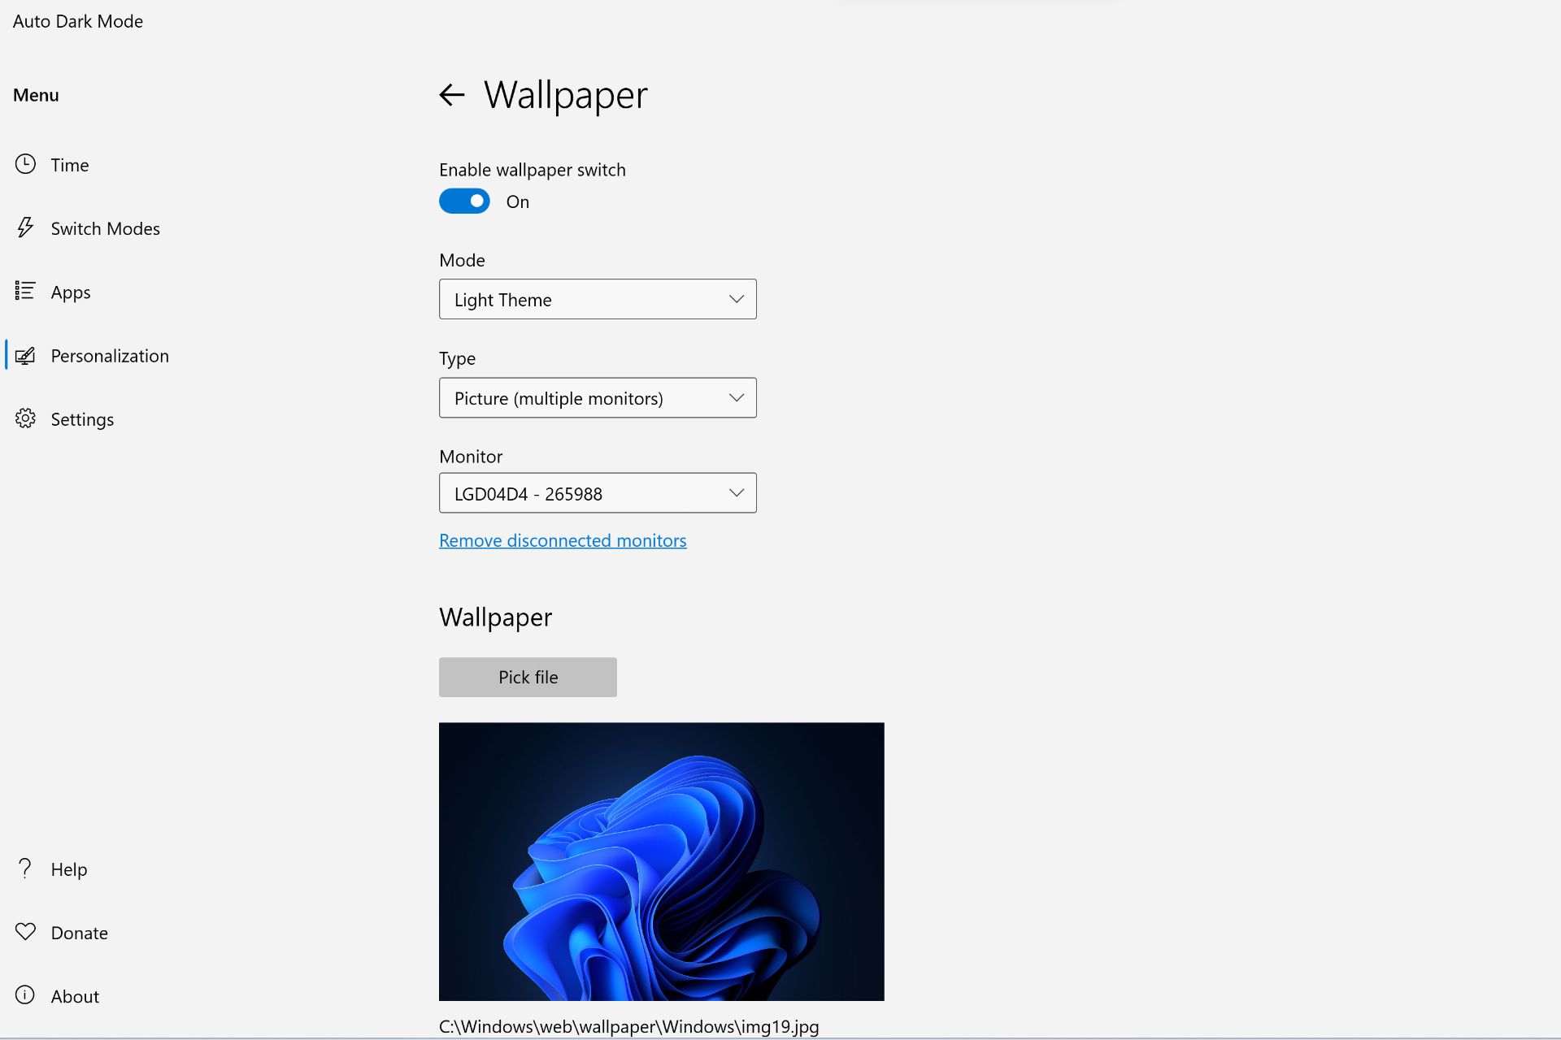Viewport: 1561px width, 1040px height.
Task: Click the Wallpaper page title
Action: tap(566, 95)
